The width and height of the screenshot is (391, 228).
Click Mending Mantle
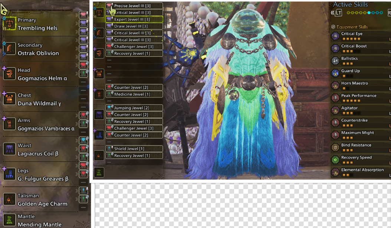[x=39, y=225]
